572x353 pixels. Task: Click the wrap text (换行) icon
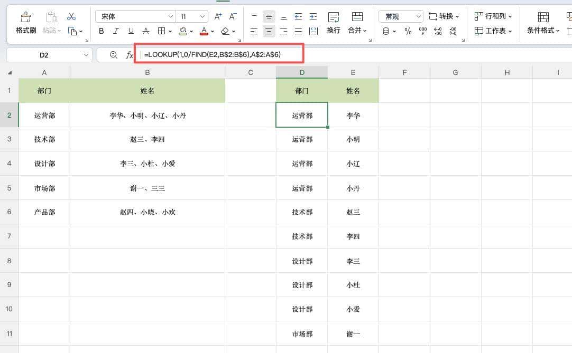[333, 24]
